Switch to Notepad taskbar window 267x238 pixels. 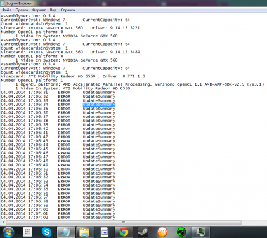[x=66, y=232]
